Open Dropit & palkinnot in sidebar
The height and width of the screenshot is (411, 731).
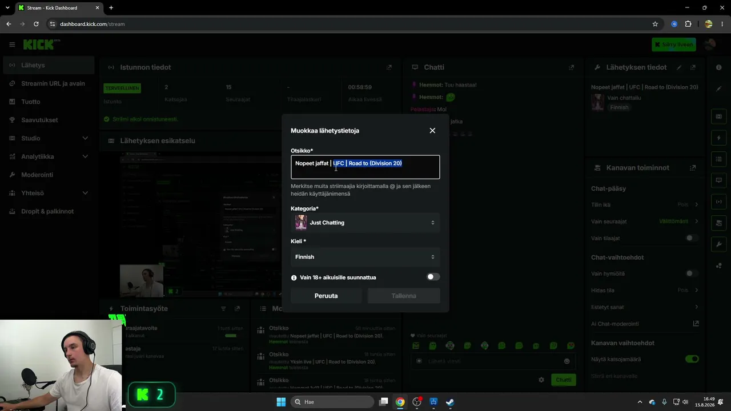point(49,211)
